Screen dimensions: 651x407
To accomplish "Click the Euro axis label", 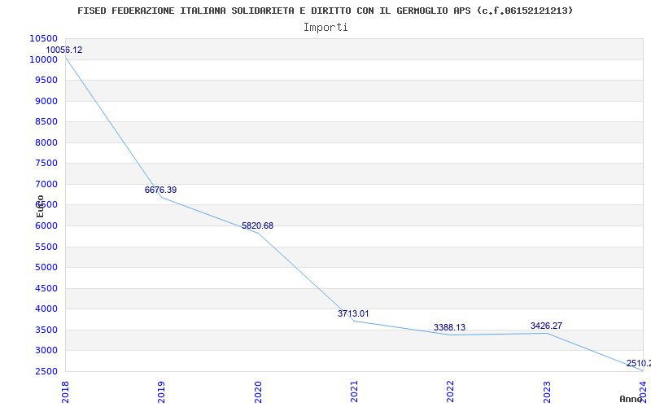I will click(40, 206).
